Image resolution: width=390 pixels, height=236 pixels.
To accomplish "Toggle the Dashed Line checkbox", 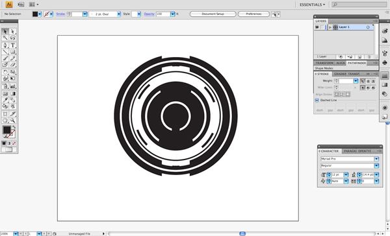I will [x=317, y=100].
